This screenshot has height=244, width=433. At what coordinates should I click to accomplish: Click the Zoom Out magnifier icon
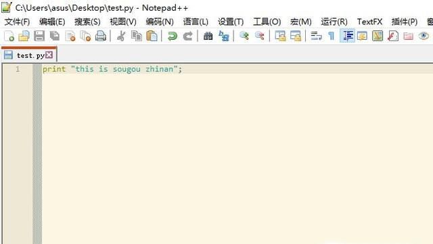(x=260, y=36)
